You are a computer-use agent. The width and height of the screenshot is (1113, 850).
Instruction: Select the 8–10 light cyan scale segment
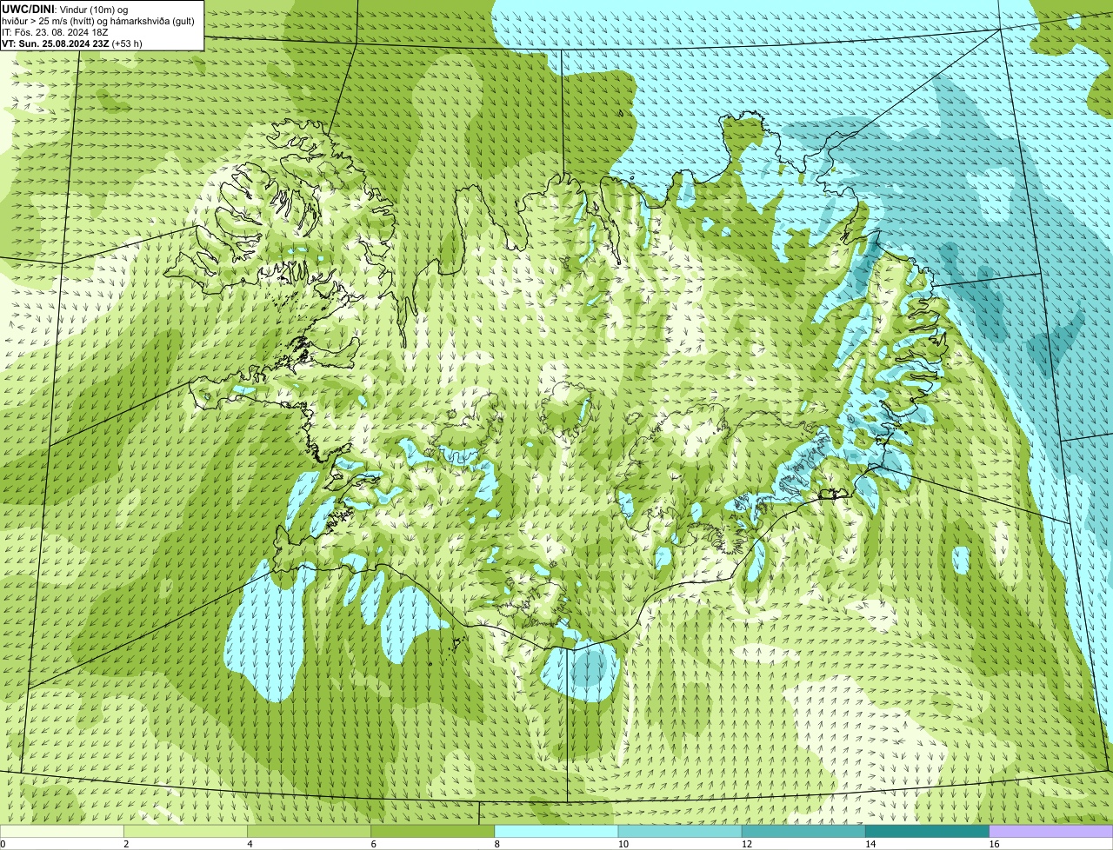(556, 832)
